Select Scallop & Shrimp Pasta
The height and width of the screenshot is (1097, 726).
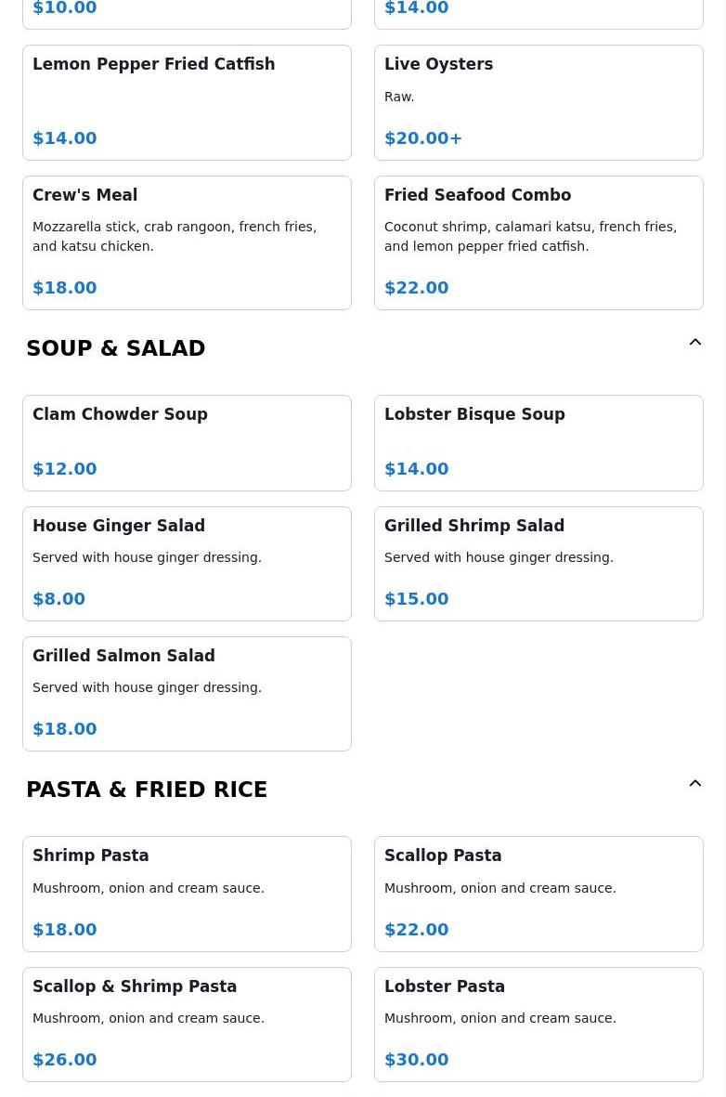[x=187, y=1024]
